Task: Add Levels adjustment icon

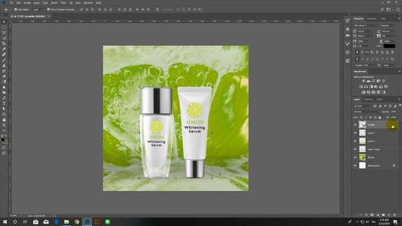Action: pyautogui.click(x=369, y=81)
